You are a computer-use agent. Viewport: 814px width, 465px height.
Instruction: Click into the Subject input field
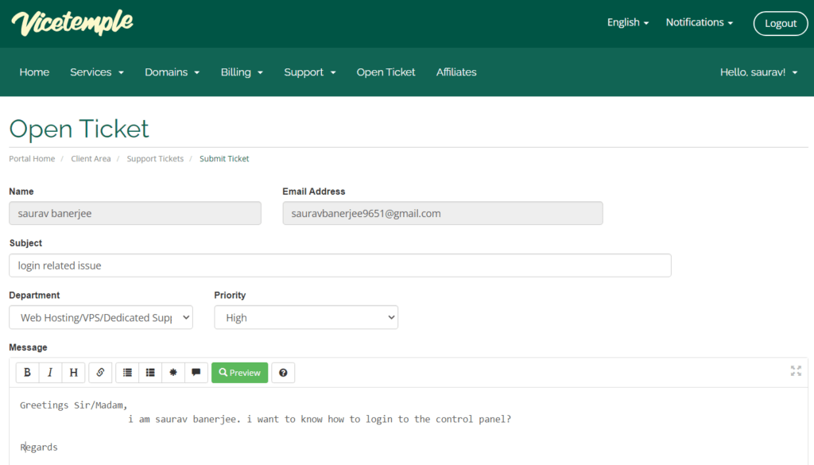(x=340, y=265)
